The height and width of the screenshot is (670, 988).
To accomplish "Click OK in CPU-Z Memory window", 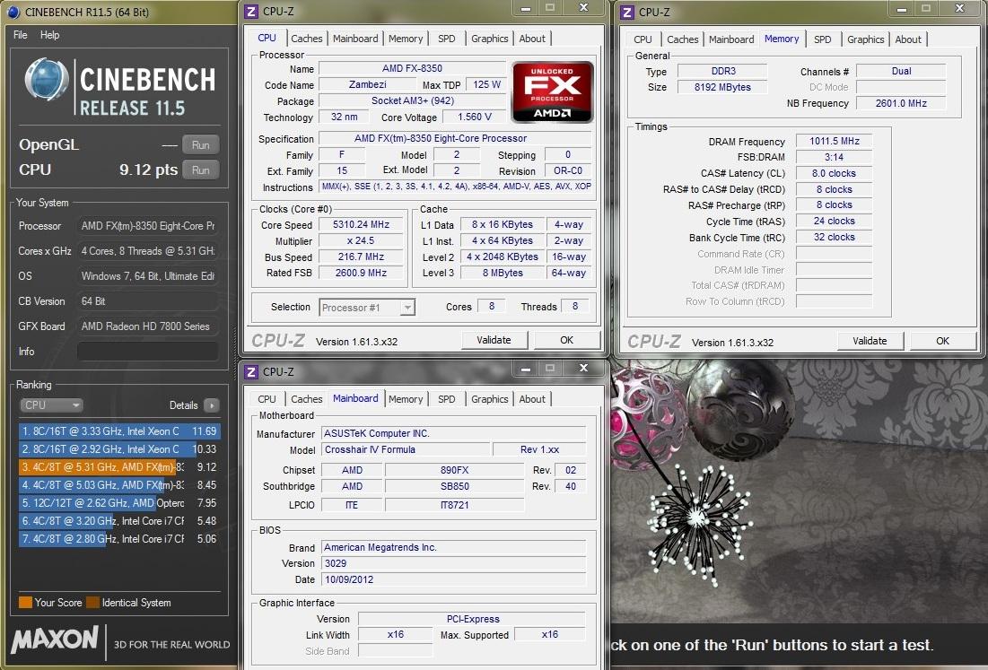I will [x=942, y=341].
